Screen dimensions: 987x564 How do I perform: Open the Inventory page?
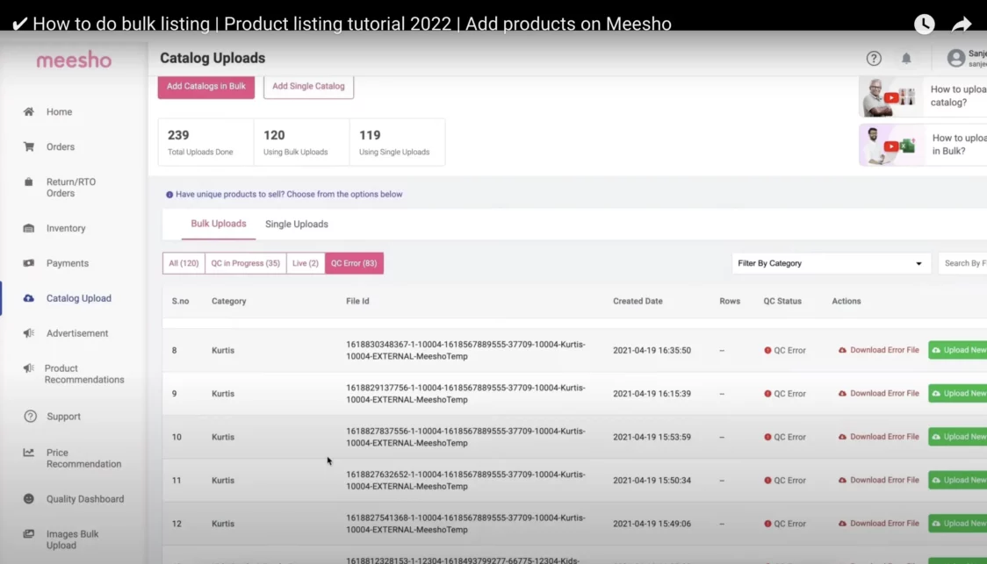click(x=66, y=228)
